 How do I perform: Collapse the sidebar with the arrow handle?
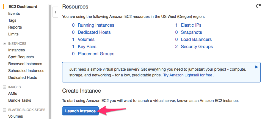click(55, 12)
